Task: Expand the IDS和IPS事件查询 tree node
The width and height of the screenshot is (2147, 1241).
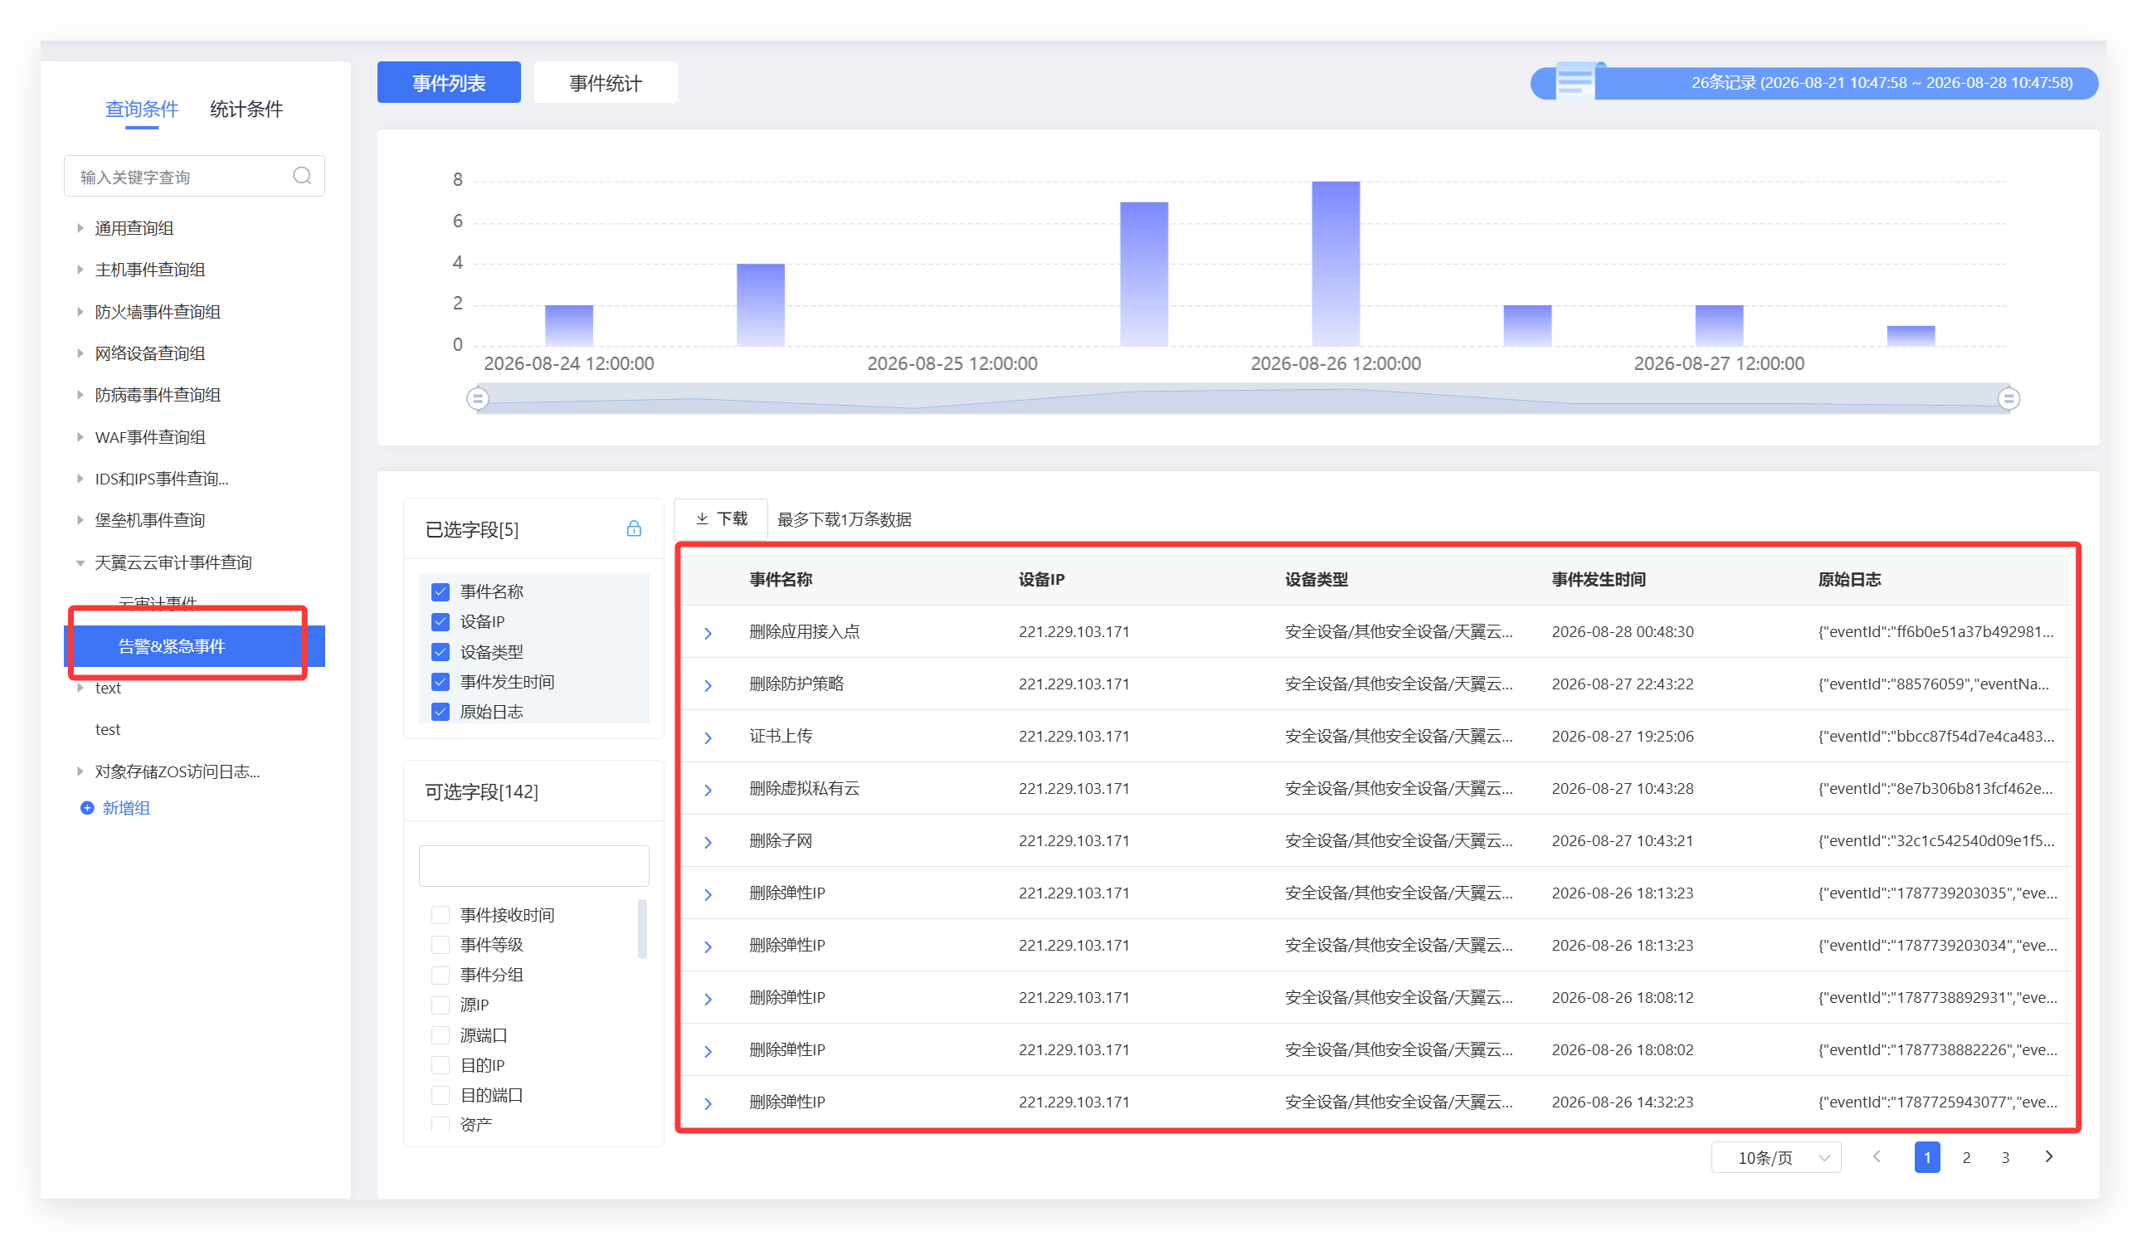Action: (80, 479)
